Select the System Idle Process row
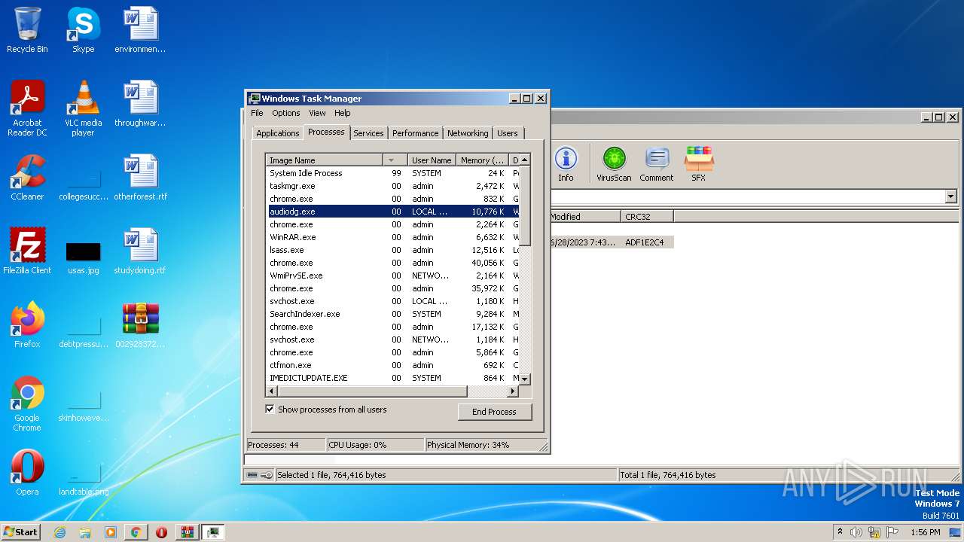Screen dimensions: 964x542 [392, 173]
